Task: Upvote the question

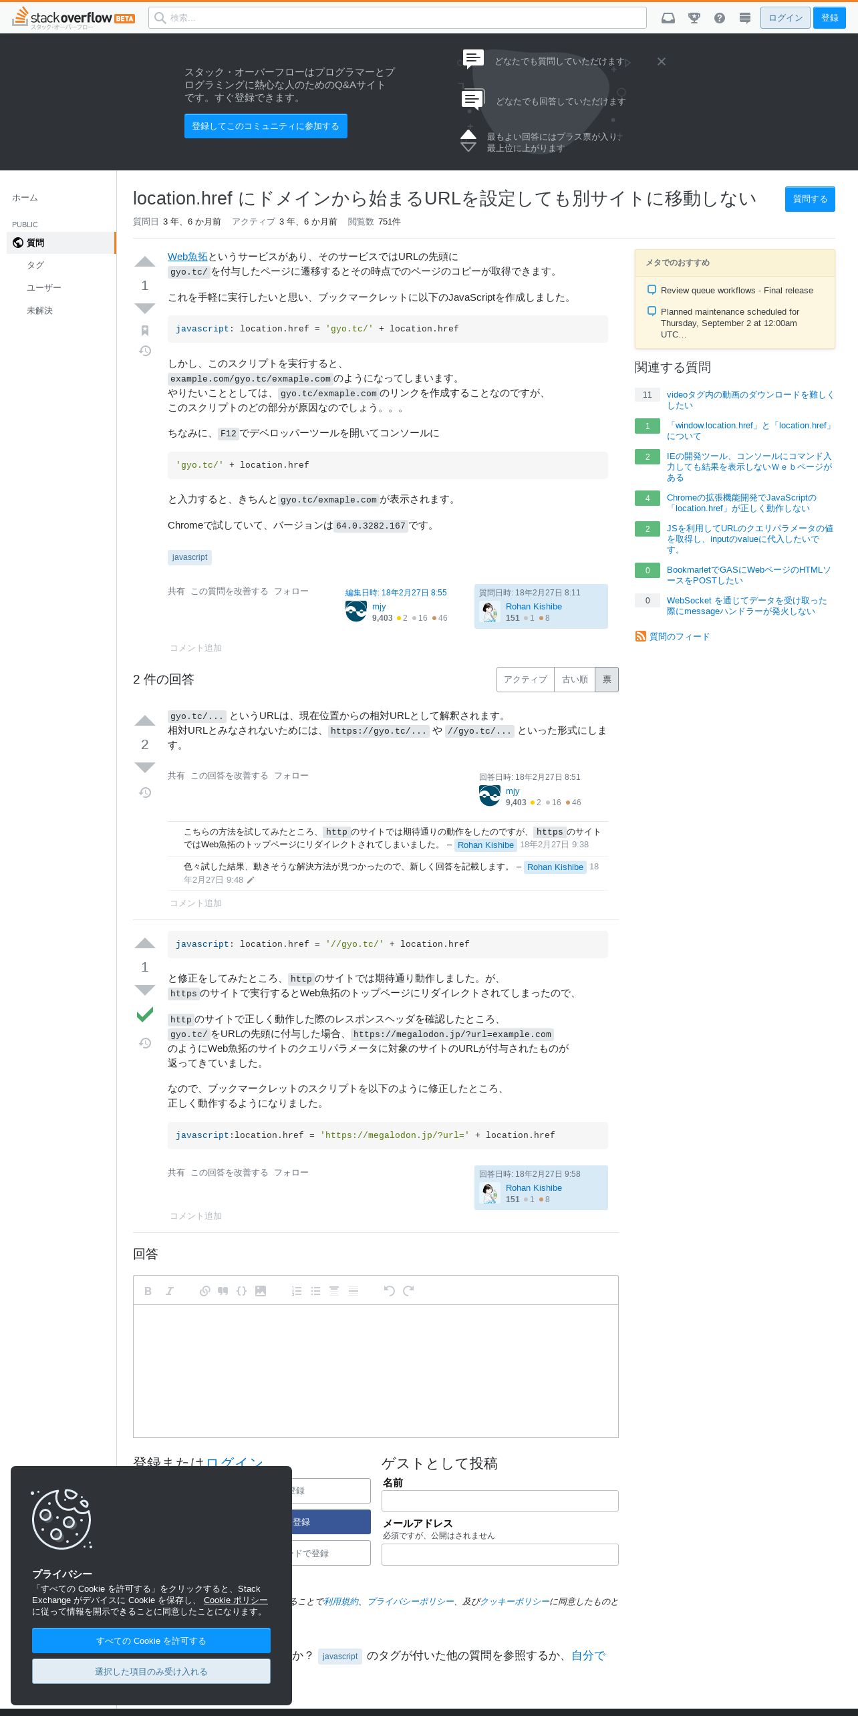Action: (145, 261)
